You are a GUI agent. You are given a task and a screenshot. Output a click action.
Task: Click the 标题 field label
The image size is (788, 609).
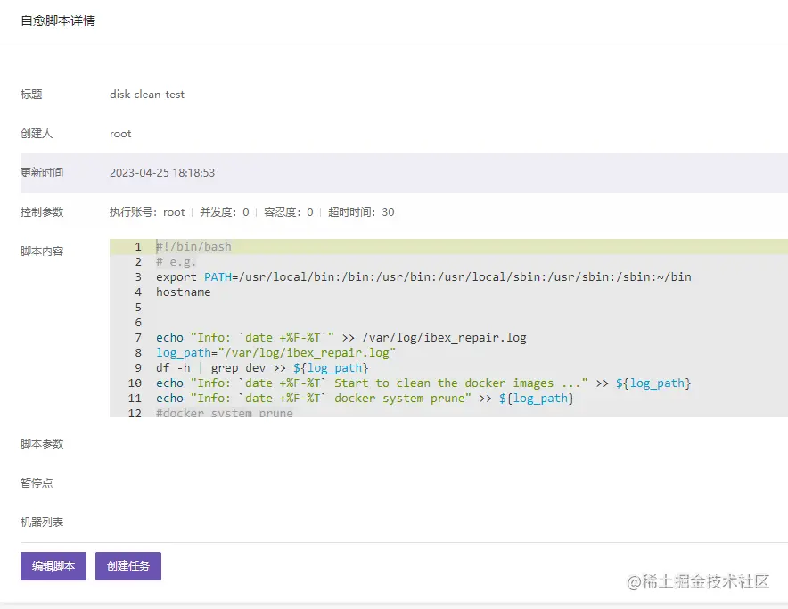[x=31, y=94]
